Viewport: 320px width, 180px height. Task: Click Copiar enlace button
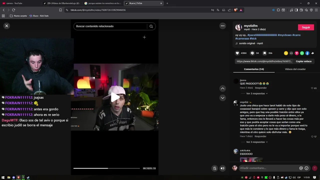(x=304, y=61)
